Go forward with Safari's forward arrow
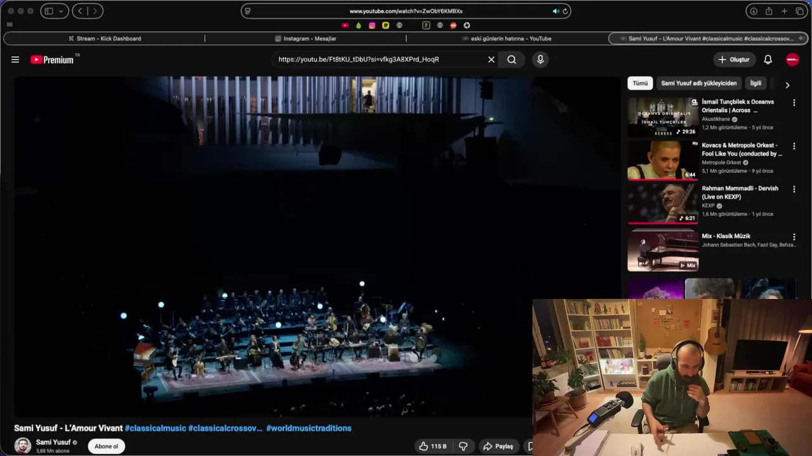 click(x=95, y=11)
